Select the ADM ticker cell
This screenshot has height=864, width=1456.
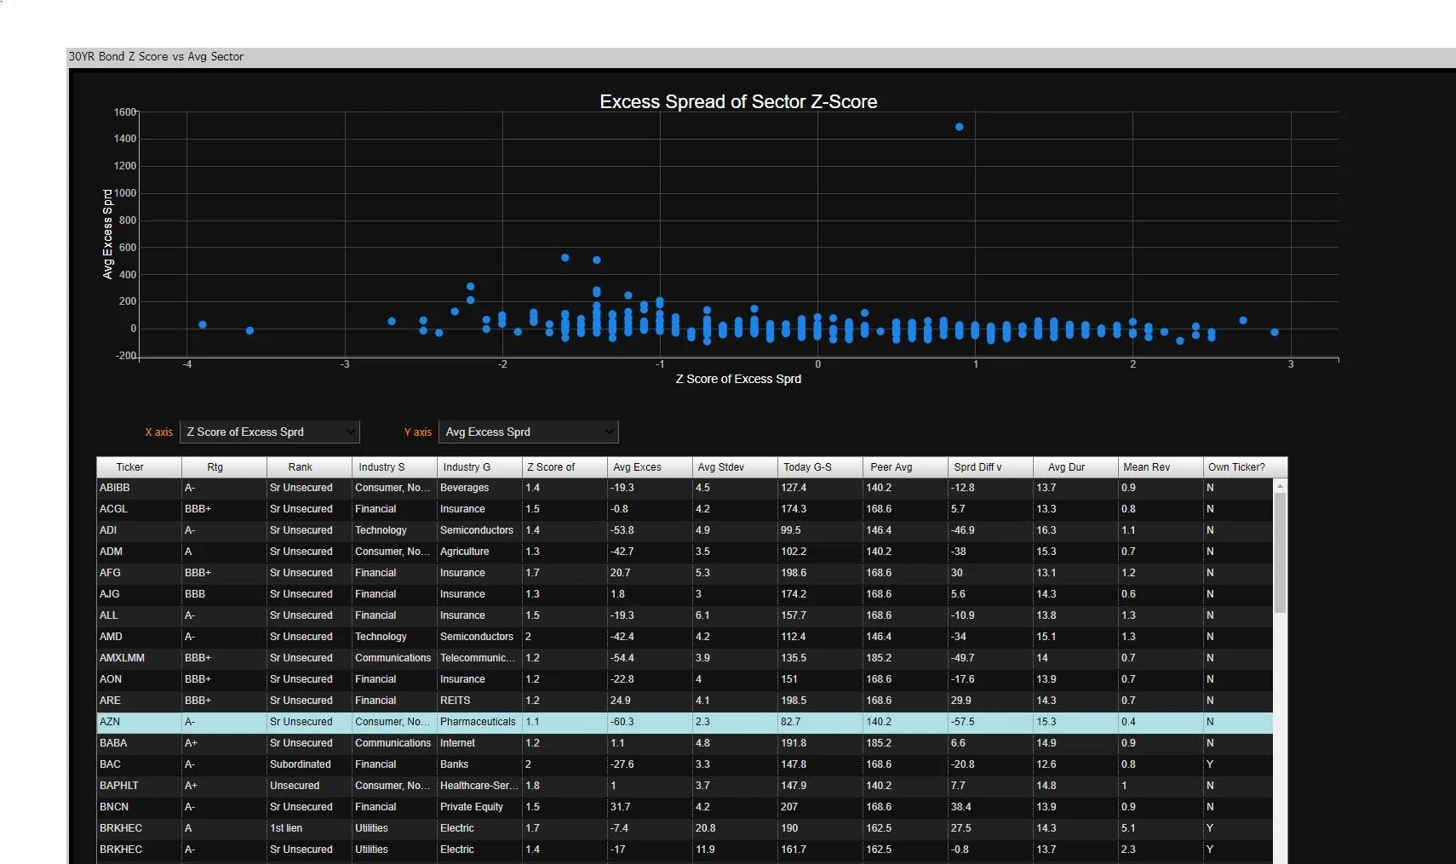(139, 552)
